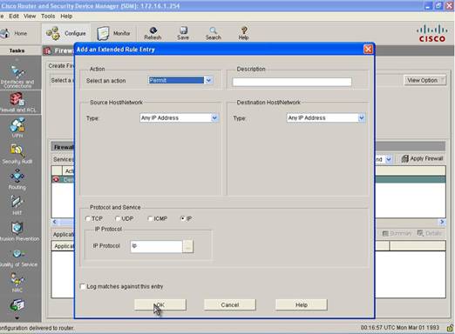Select the TCP protocol radio button
This screenshot has width=455, height=334.
(x=88, y=218)
